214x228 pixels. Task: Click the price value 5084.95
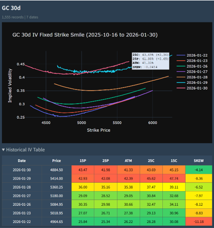pyautogui.click(x=56, y=204)
